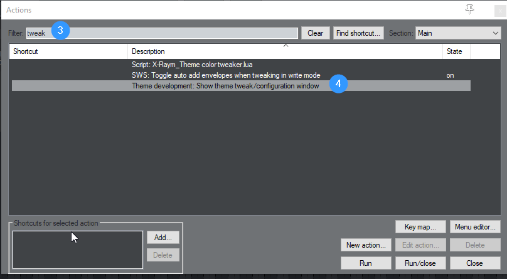This screenshot has height=279, width=507.
Task: Sort actions by the Description column header
Action: 285,51
